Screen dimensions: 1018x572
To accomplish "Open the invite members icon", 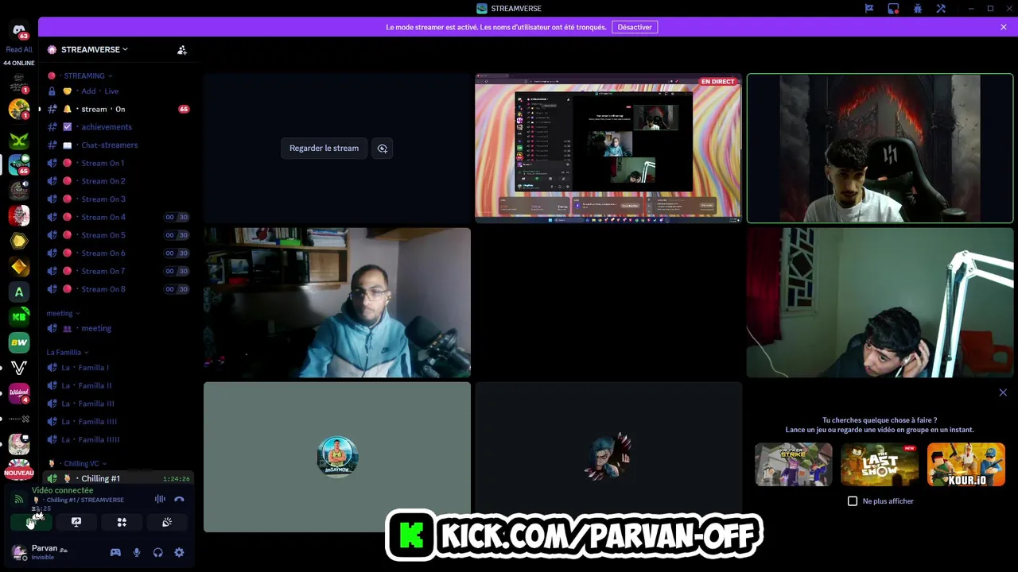I will pyautogui.click(x=182, y=49).
